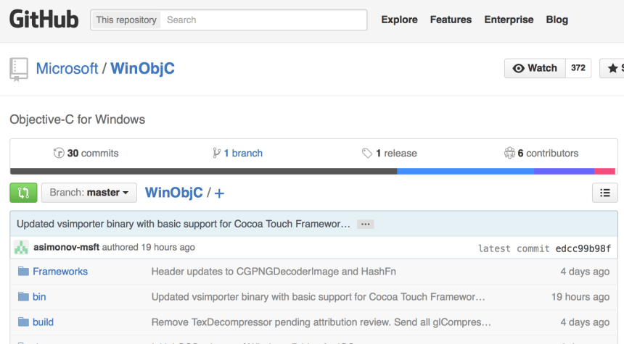Click the build folder icon
Viewport: 624px width, 344px height.
pyautogui.click(x=23, y=322)
